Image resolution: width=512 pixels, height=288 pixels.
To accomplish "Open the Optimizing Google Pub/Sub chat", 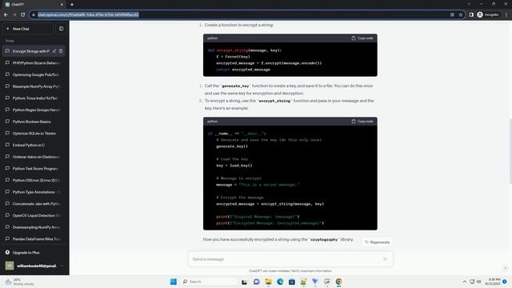I will click(x=34, y=74).
